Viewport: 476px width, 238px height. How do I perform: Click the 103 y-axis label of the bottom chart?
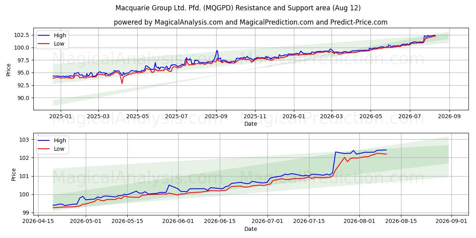[x=25, y=140]
